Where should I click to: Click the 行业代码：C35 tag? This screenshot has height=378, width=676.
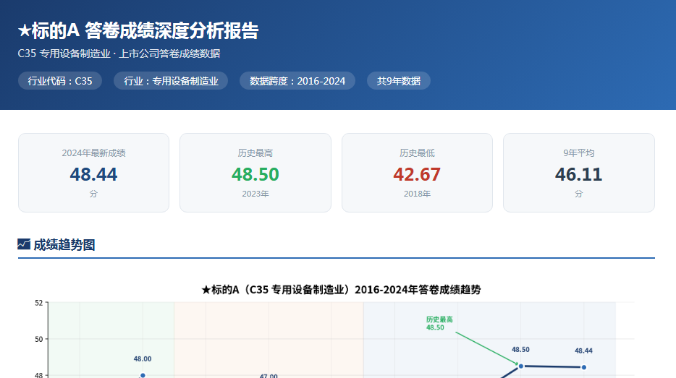click(x=60, y=81)
